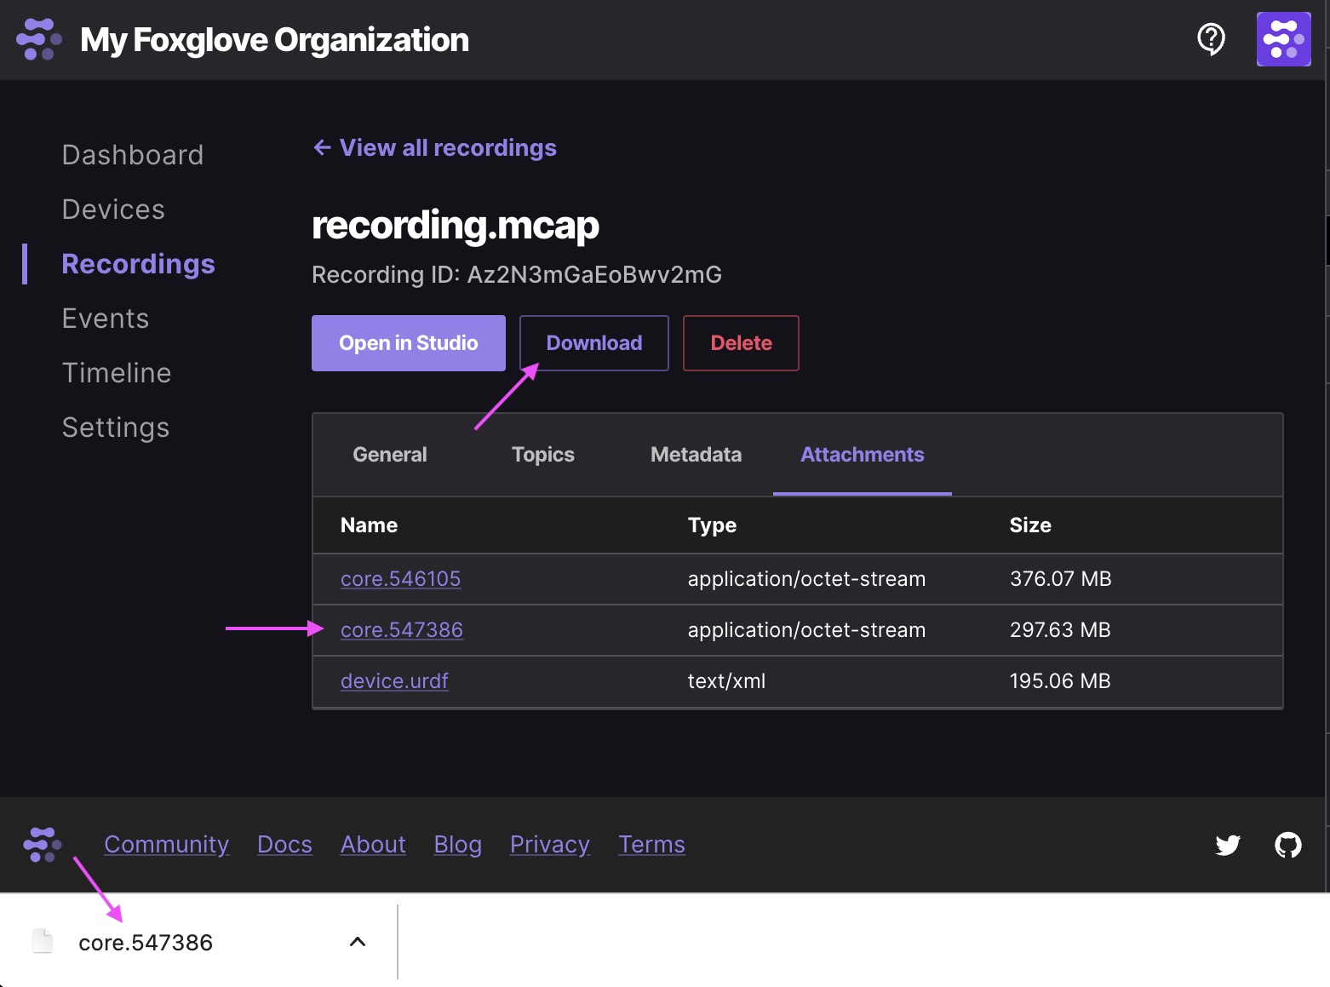The width and height of the screenshot is (1330, 987).
Task: Select the Attachments tab
Action: (862, 454)
